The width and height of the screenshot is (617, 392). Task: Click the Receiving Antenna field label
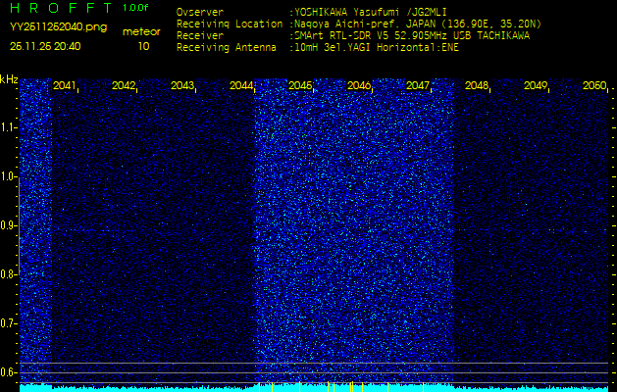tap(227, 48)
